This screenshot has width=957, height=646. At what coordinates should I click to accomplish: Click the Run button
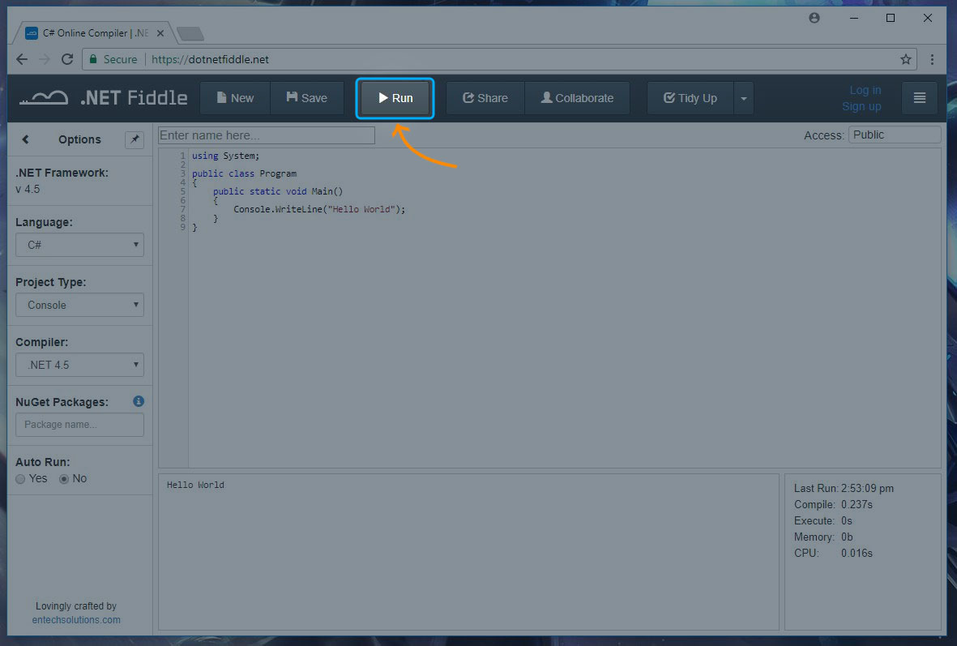click(395, 98)
